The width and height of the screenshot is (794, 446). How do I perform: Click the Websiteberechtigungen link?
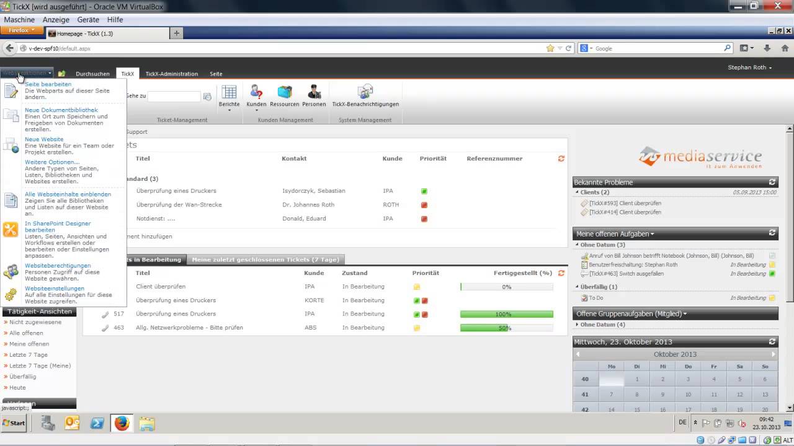[x=58, y=266]
